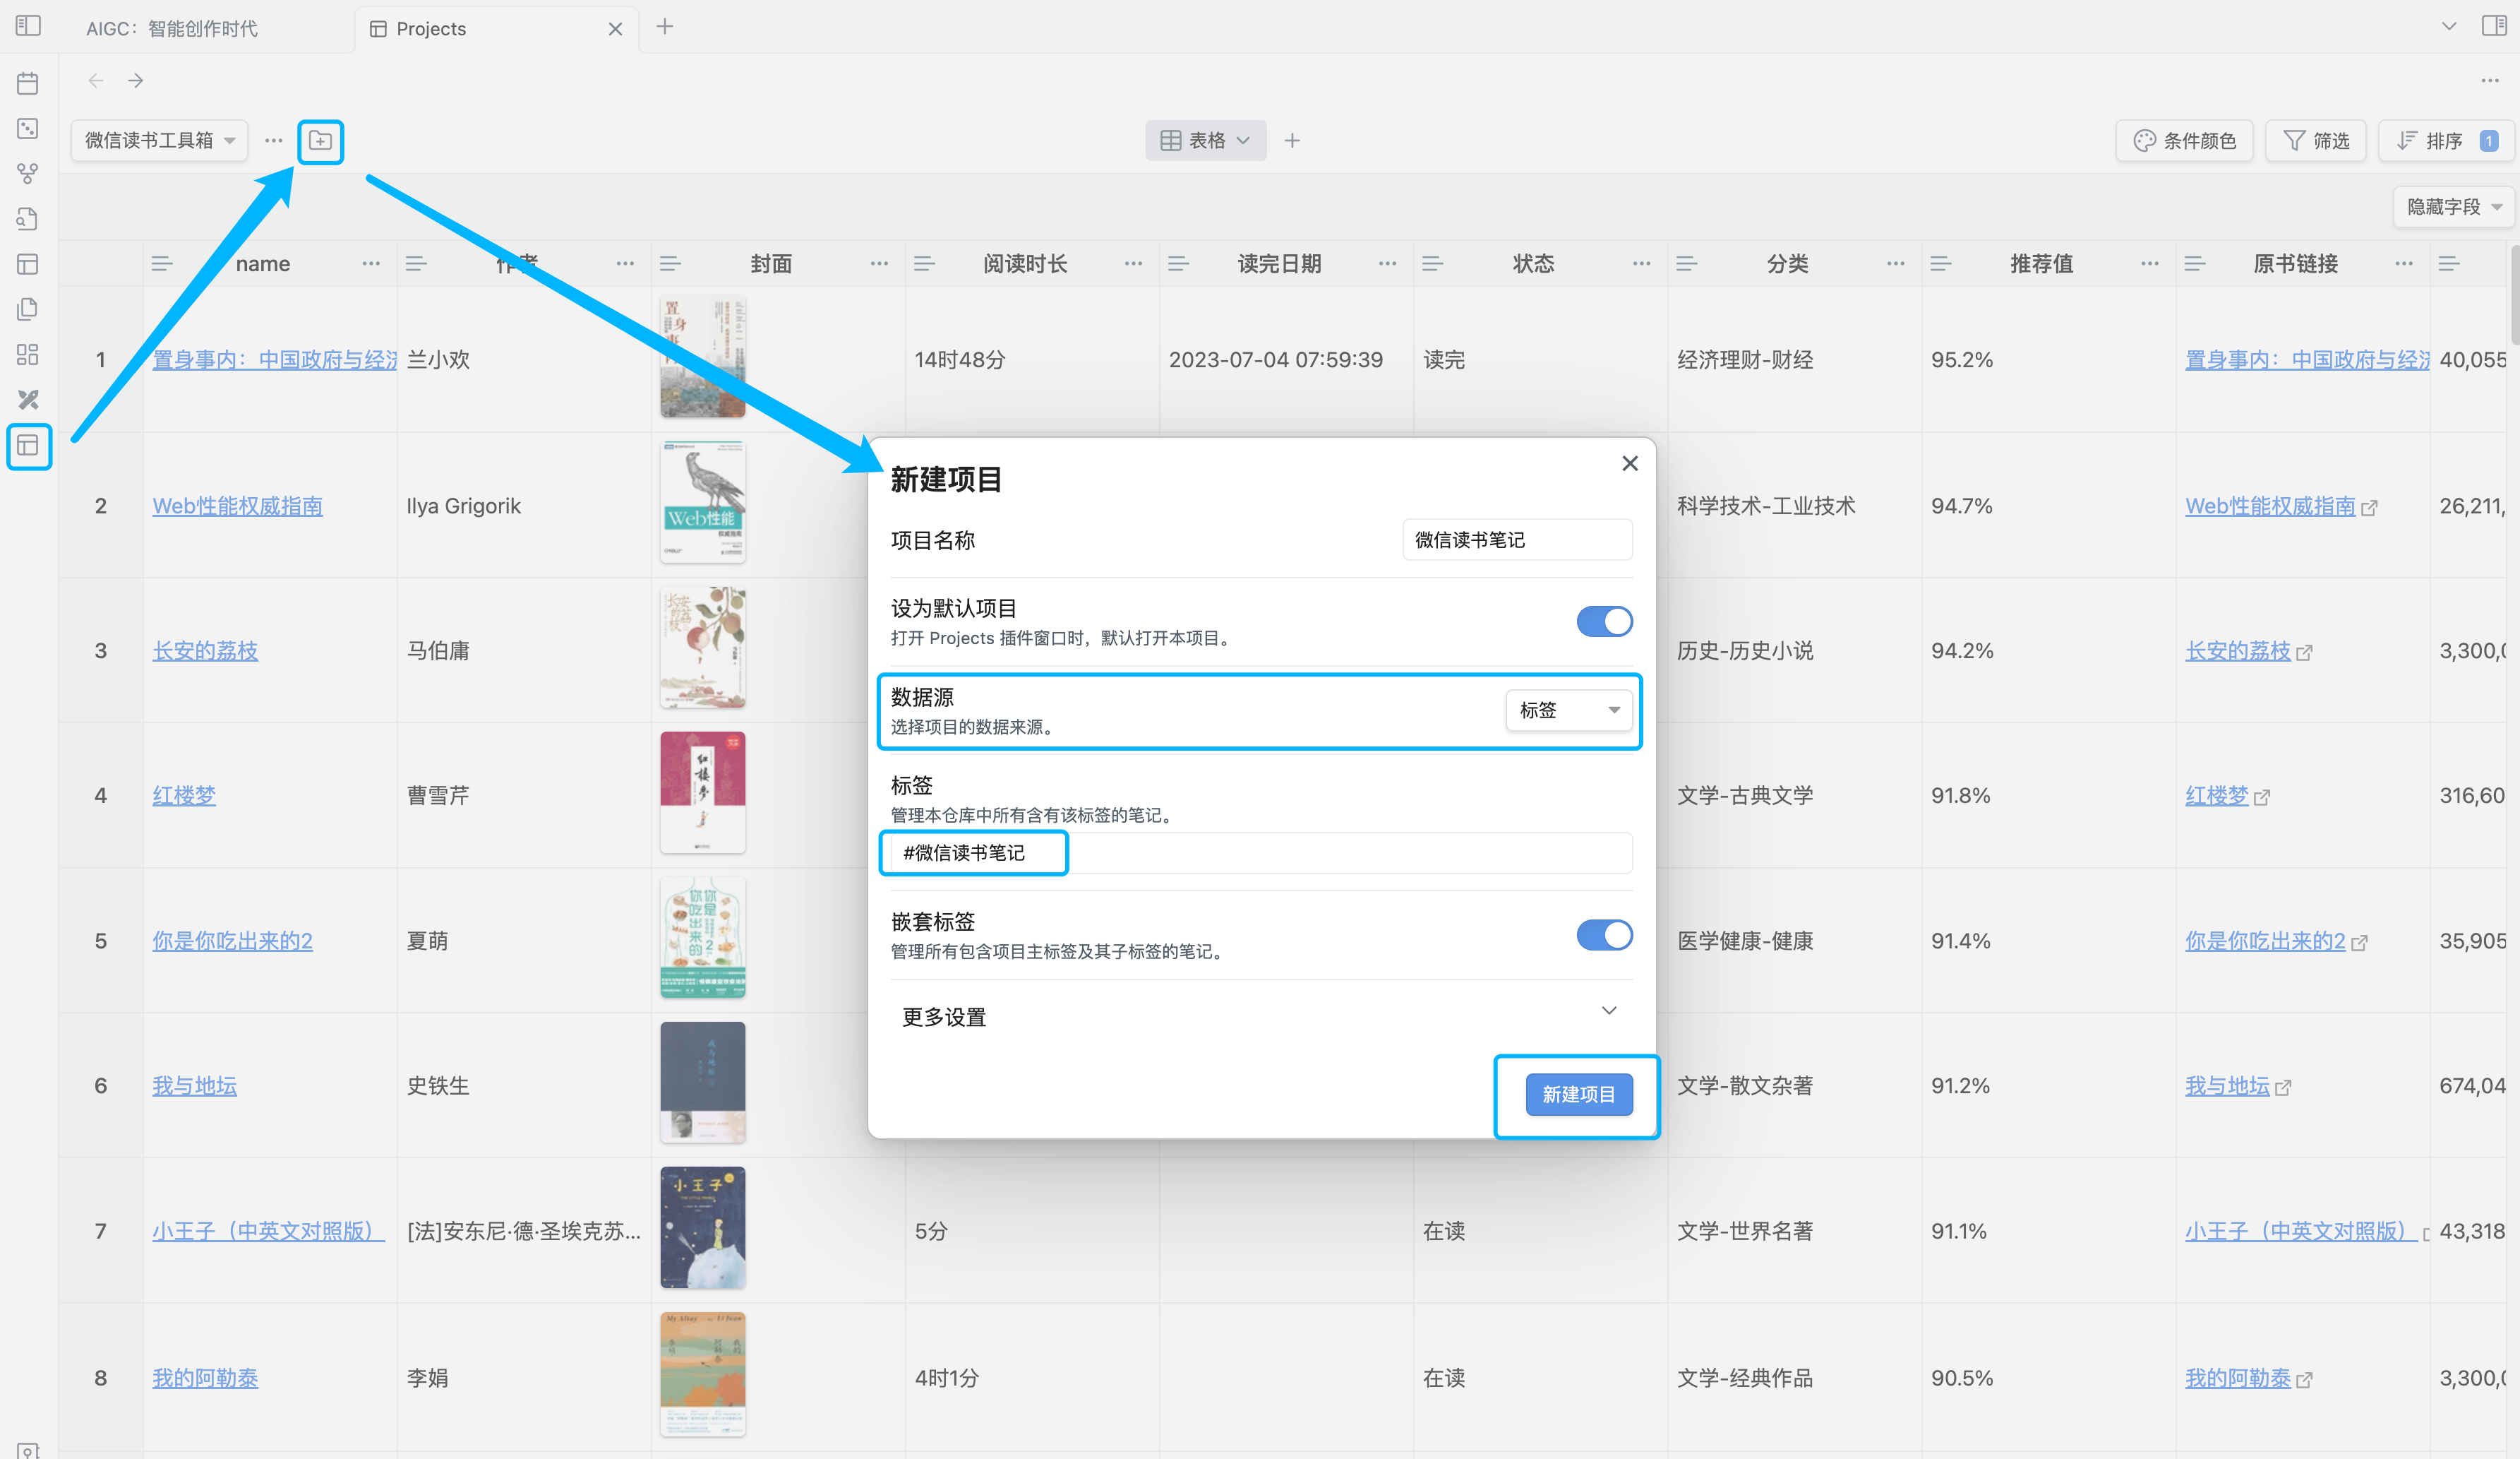This screenshot has width=2520, height=1459.
Task: Switch to the AIGC：智能创作时代 tab
Action: (x=172, y=28)
